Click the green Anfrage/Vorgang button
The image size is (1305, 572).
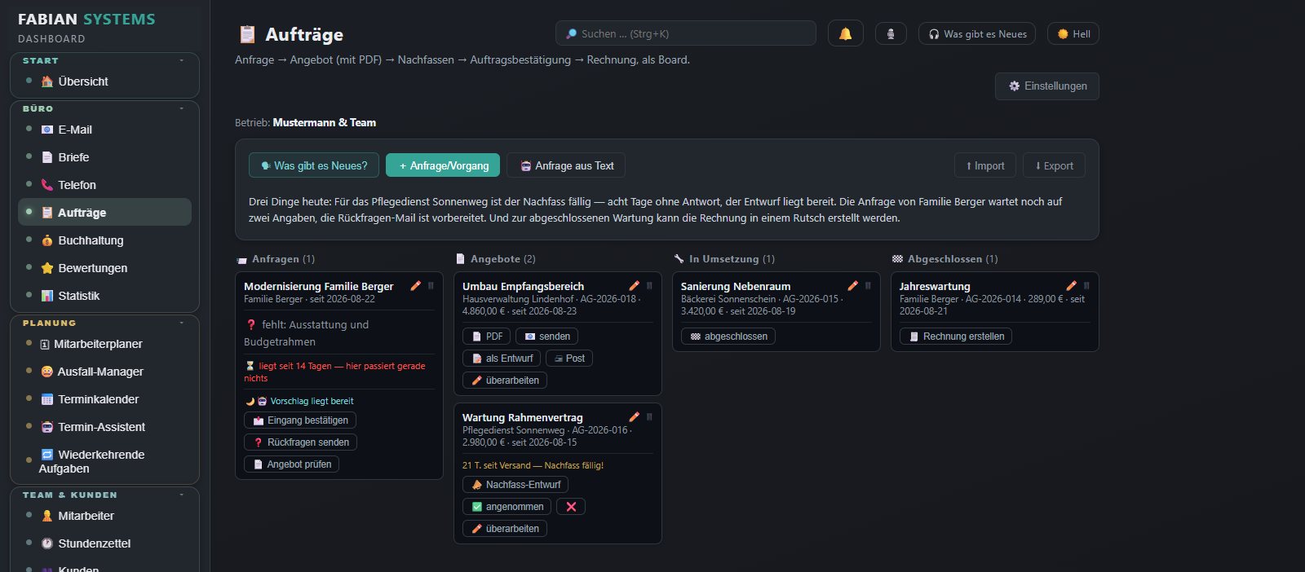[443, 165]
